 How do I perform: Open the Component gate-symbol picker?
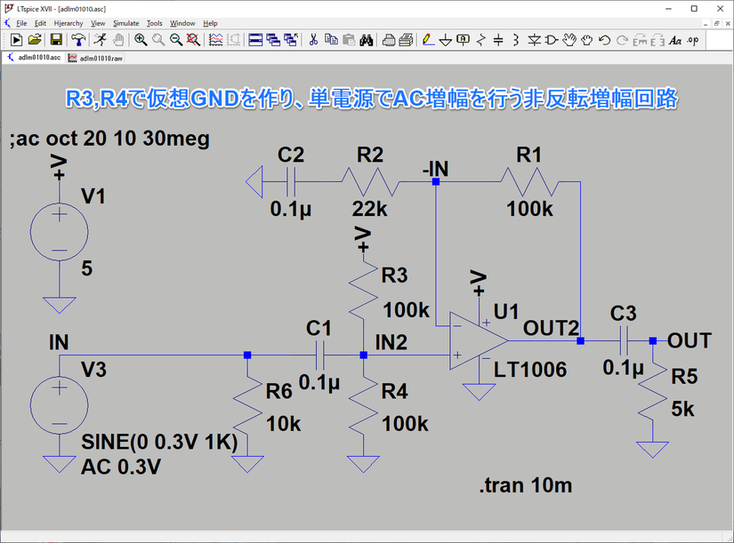pyautogui.click(x=552, y=40)
